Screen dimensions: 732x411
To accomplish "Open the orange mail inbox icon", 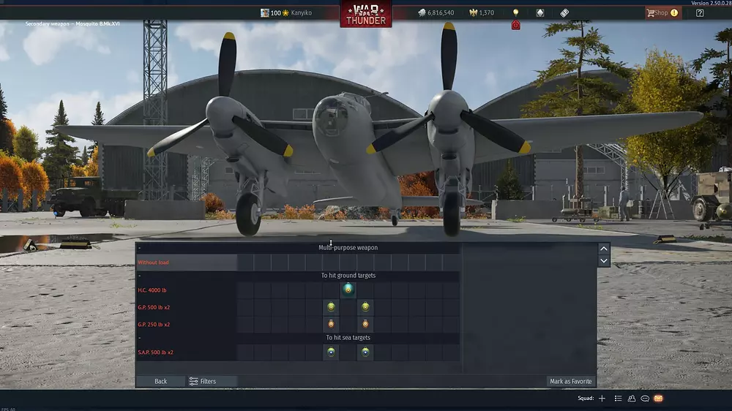I will point(658,399).
